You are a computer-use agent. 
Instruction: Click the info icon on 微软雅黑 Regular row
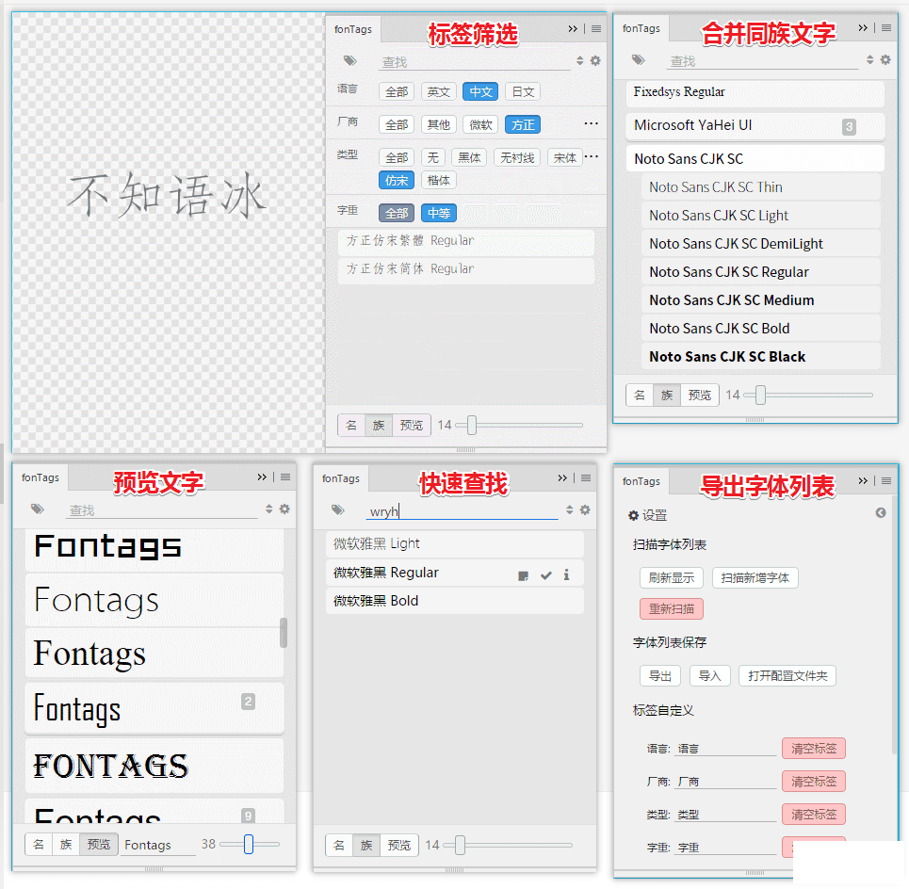(566, 574)
